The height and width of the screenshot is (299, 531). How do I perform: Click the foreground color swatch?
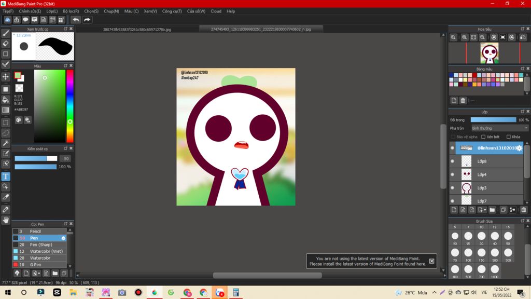pyautogui.click(x=18, y=75)
